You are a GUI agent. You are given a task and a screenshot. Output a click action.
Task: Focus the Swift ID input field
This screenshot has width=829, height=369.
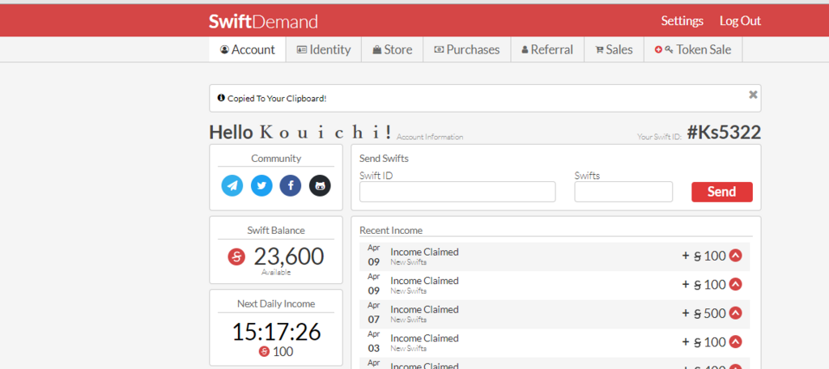click(x=457, y=192)
